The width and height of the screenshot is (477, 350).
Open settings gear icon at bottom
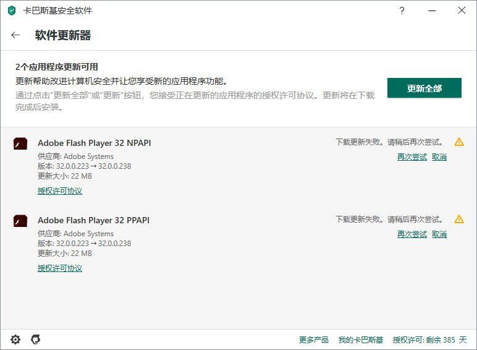(15, 339)
